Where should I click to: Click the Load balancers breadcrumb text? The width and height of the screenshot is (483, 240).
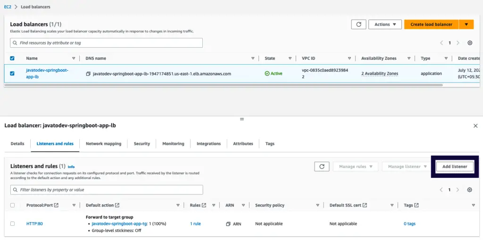pos(35,7)
